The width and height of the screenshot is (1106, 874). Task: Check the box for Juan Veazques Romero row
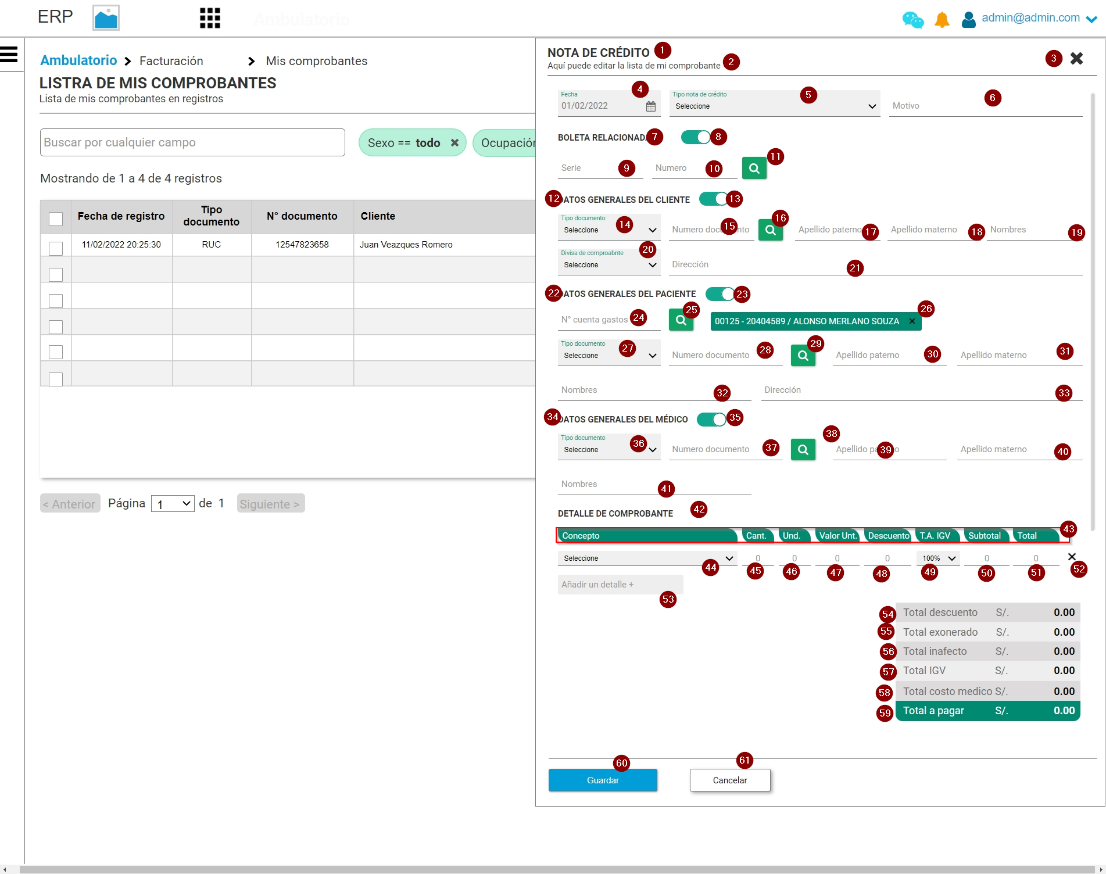[56, 248]
